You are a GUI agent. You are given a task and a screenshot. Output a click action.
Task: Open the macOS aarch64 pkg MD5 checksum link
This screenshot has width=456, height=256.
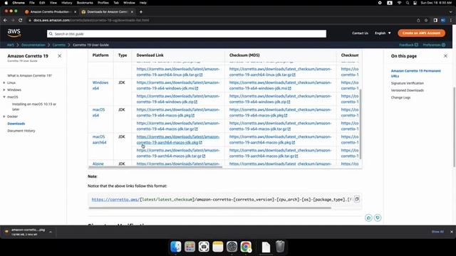coord(280,139)
